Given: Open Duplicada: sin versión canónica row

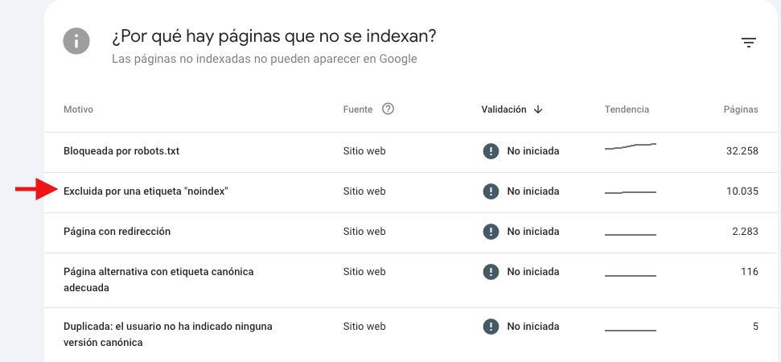Looking at the screenshot, I should (410, 335).
